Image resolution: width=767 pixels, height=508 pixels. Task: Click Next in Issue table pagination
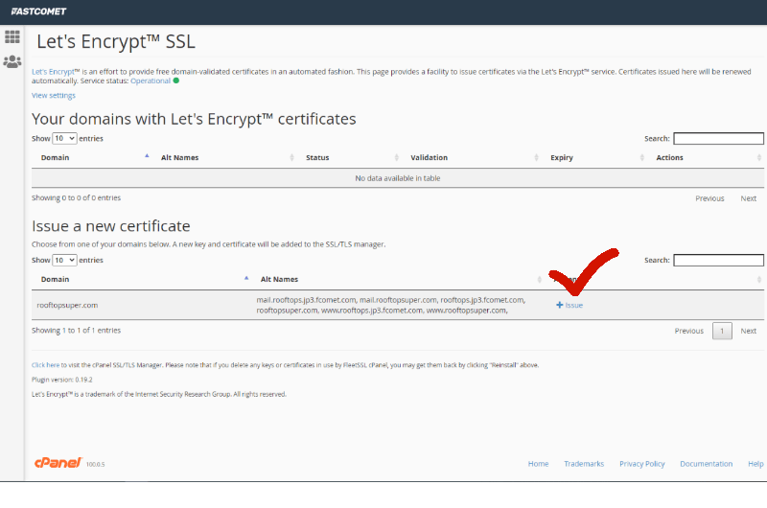click(749, 331)
